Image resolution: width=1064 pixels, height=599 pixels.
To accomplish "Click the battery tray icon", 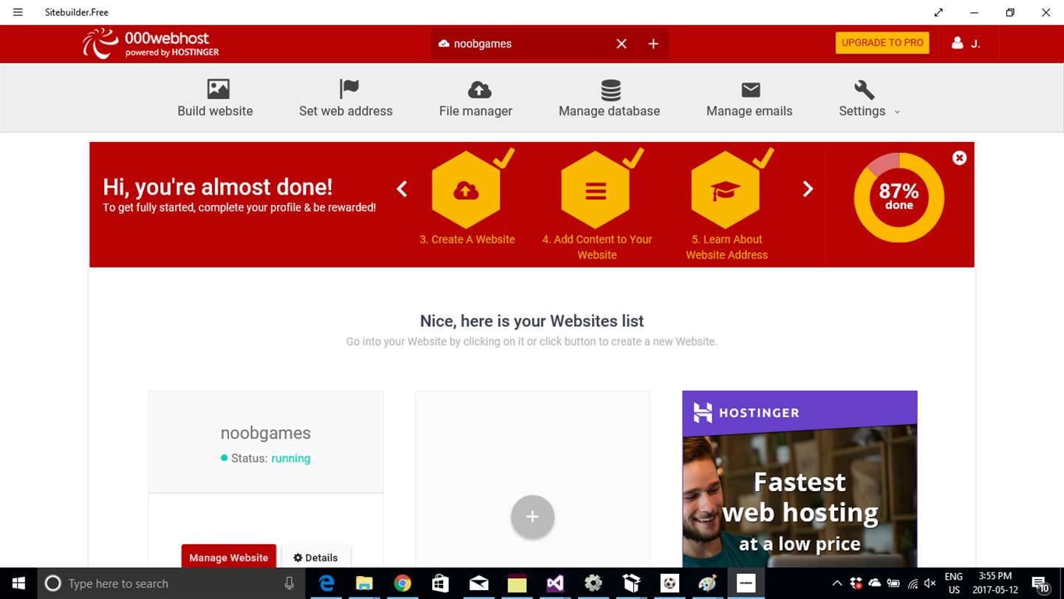I will point(893,583).
